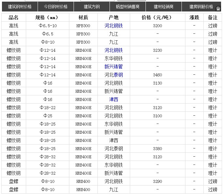The width and height of the screenshot is (224, 195).
Task: Select 3120 price in Φ28-32 row
Action: [158, 157]
